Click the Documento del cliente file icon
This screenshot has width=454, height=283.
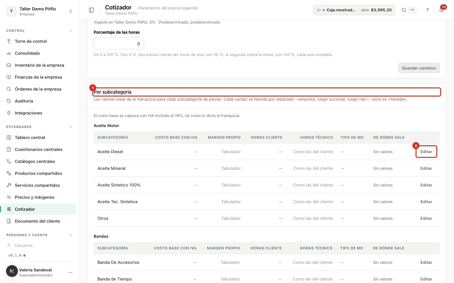tap(9, 221)
